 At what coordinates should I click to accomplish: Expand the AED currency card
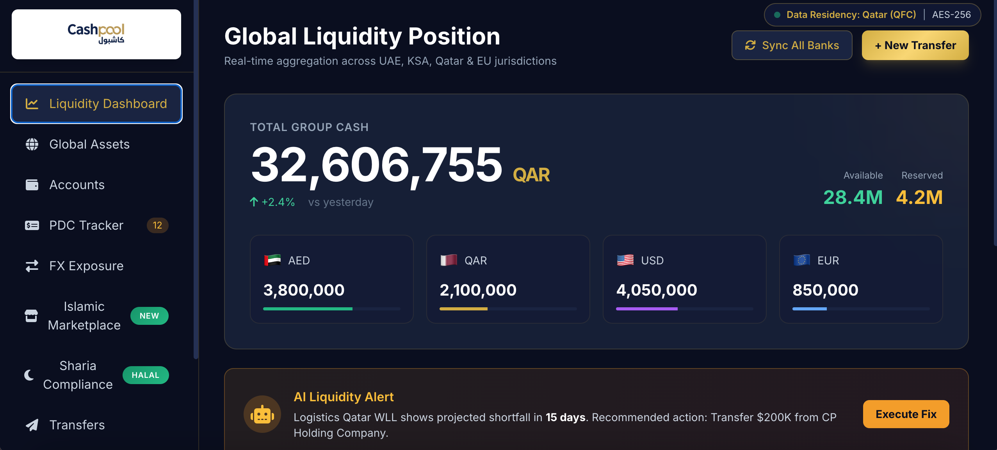(331, 279)
